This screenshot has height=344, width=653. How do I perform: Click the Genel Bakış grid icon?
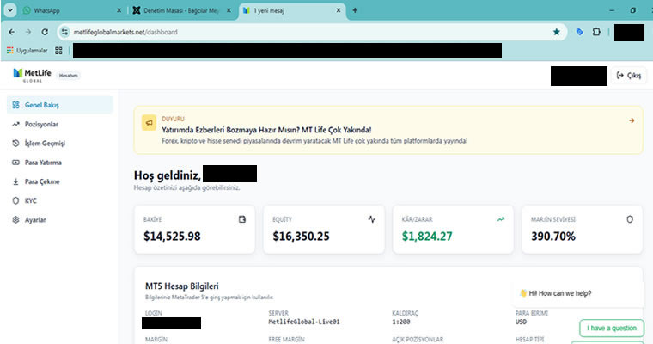point(15,105)
